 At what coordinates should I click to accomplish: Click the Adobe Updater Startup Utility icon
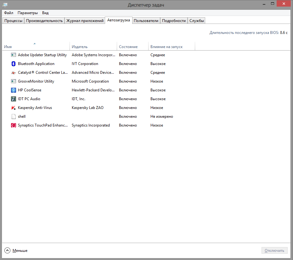(14, 55)
